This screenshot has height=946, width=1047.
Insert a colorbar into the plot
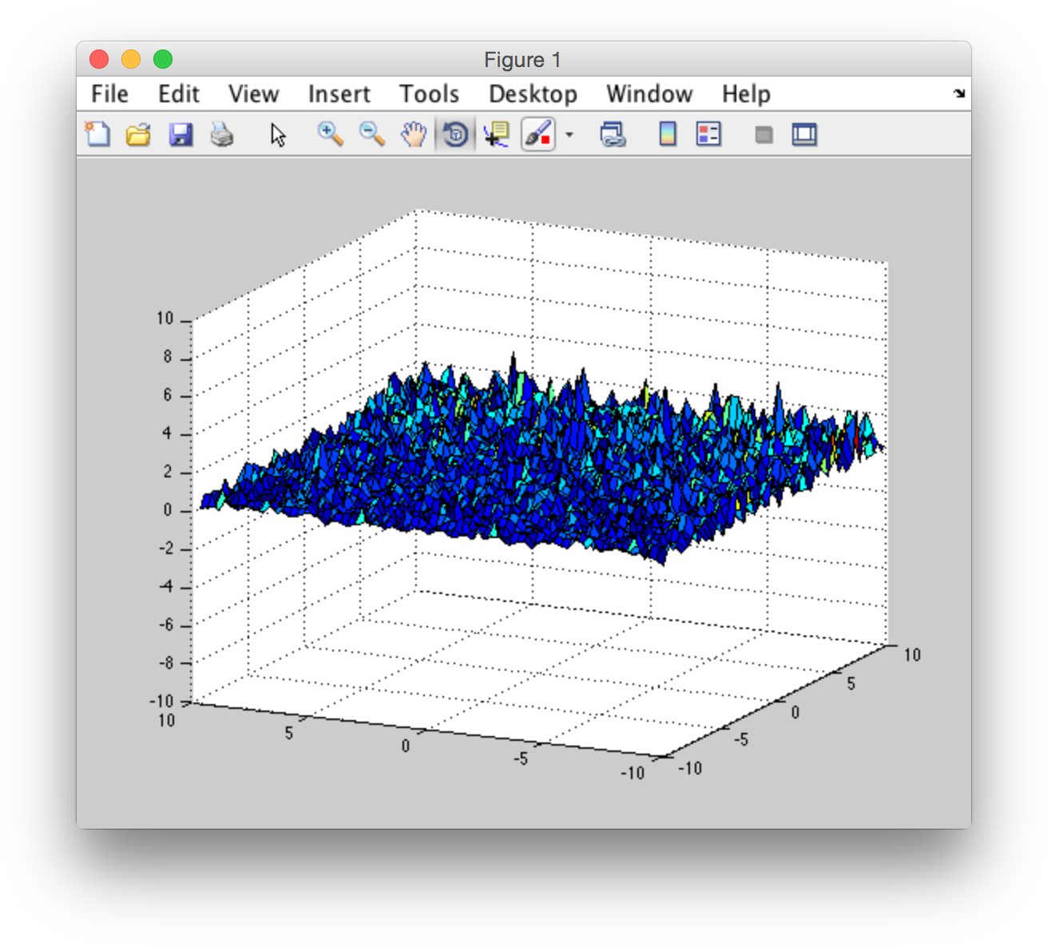(x=668, y=134)
